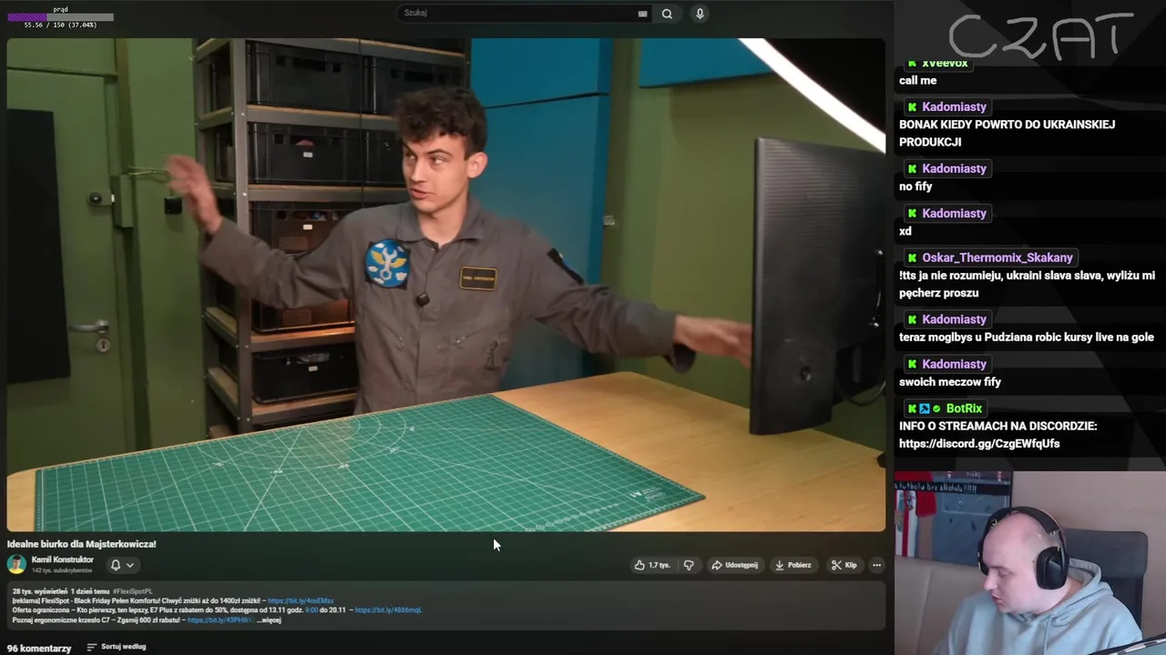1166x655 pixels.
Task: Click the YouTube search magnifier button
Action: click(x=667, y=14)
